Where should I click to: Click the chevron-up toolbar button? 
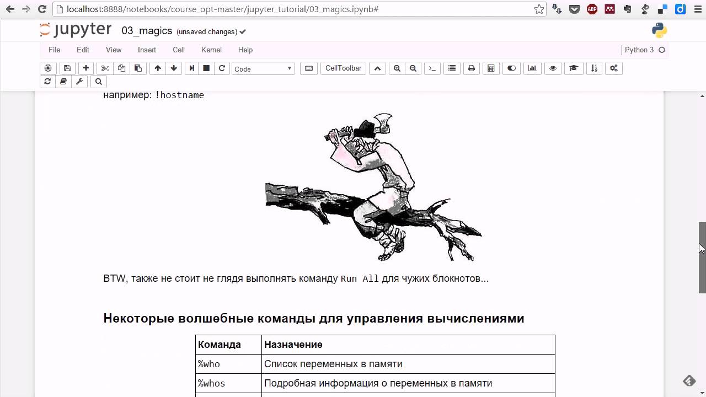(x=377, y=68)
